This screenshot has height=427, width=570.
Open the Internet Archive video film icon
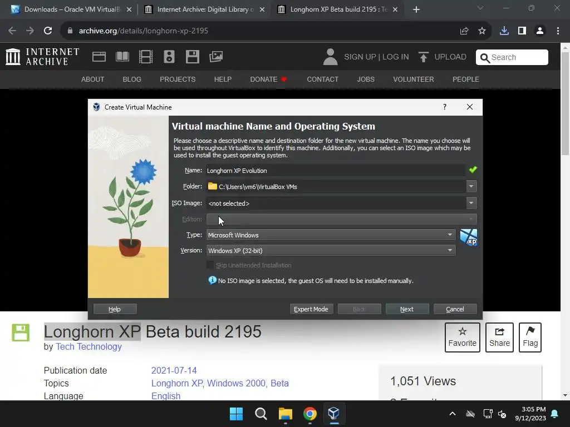coord(146,57)
